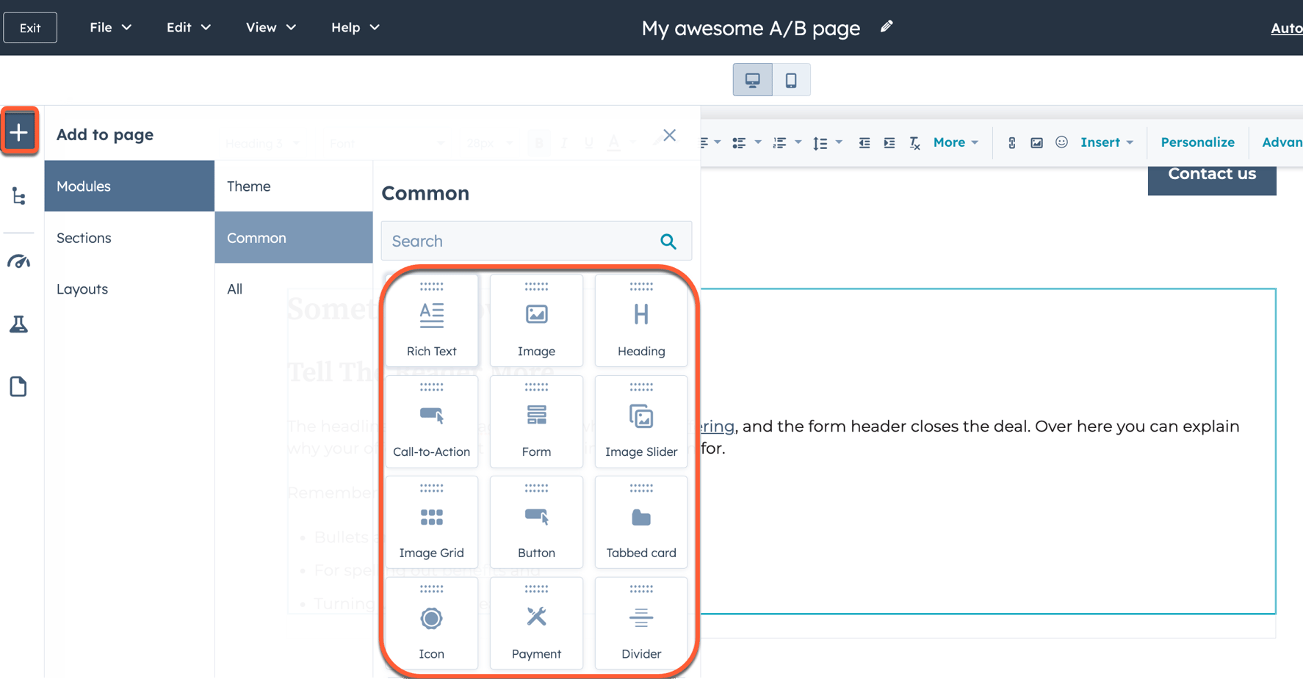Open the contents tree icon in sidebar
Viewport: 1303px width, 679px height.
[x=19, y=196]
